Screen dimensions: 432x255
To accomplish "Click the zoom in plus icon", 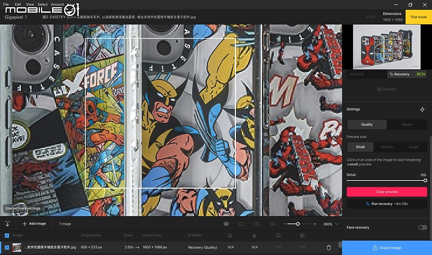I will point(315,224).
